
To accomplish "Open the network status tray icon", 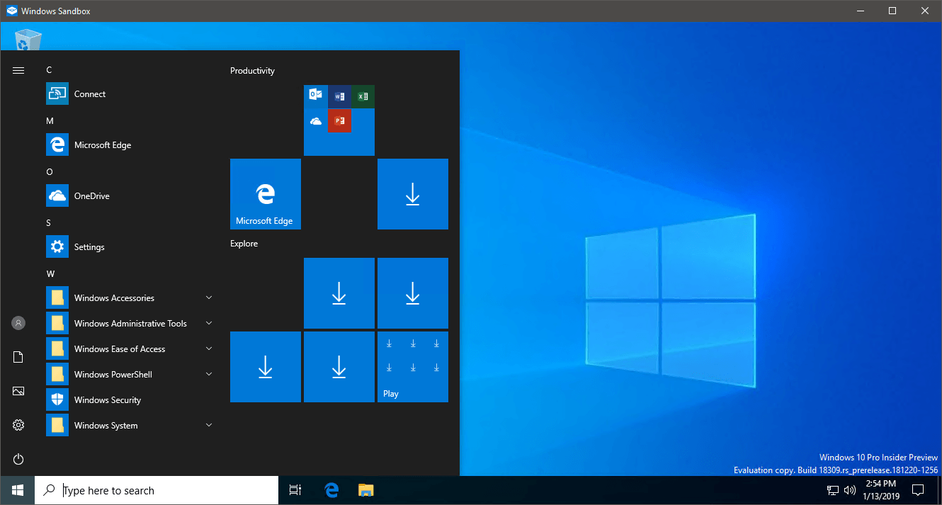I will (x=833, y=490).
